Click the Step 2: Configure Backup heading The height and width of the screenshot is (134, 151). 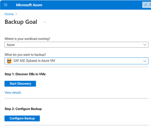coord(23,109)
